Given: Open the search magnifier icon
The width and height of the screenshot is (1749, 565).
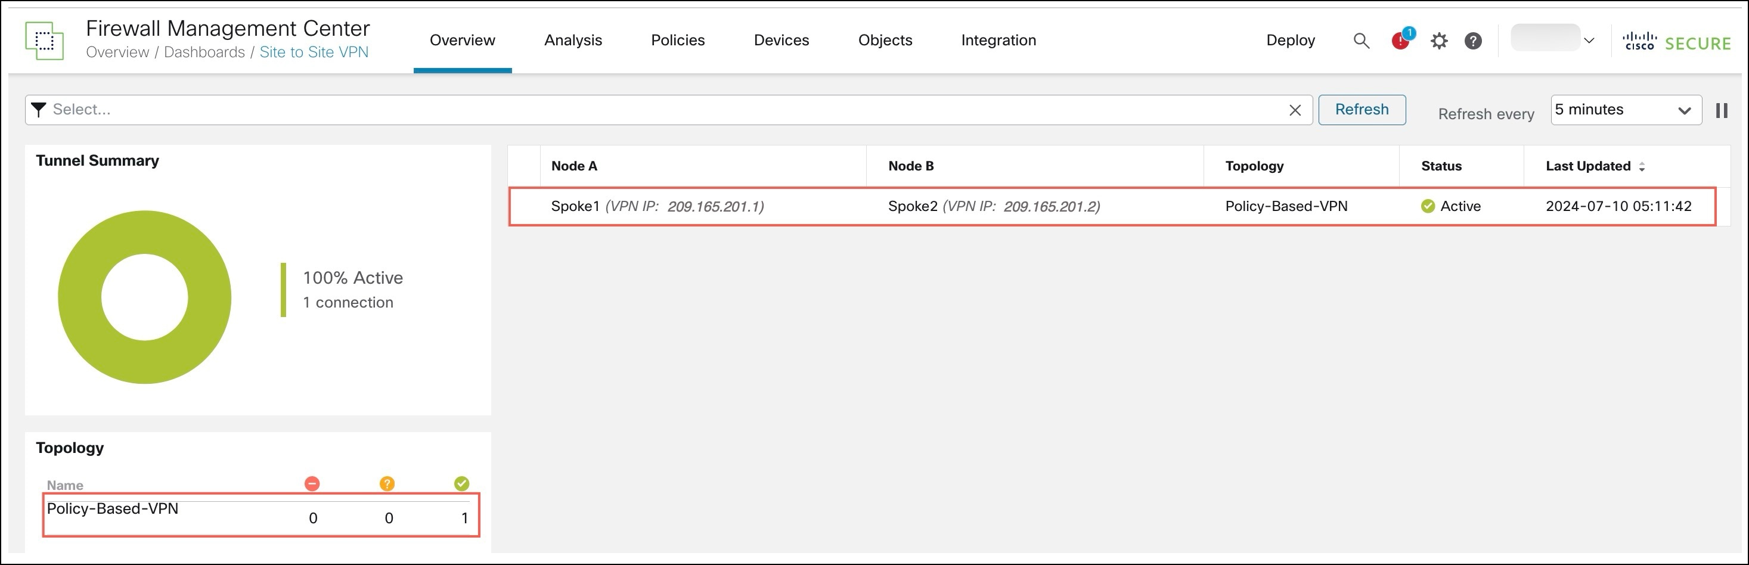Looking at the screenshot, I should (1361, 41).
